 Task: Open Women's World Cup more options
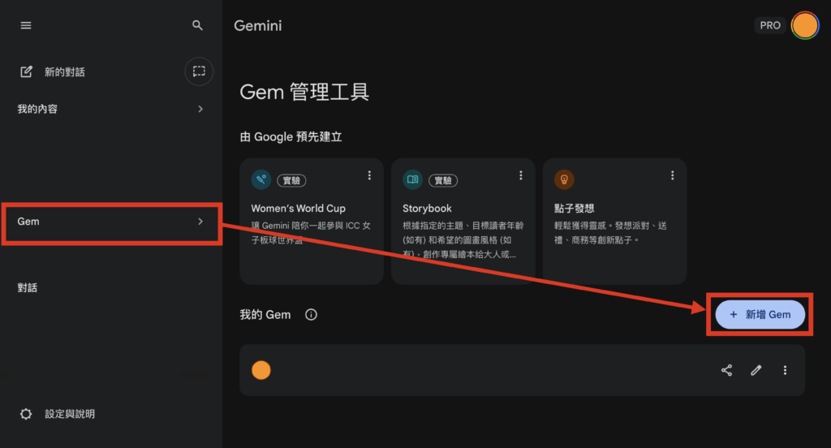[x=369, y=175]
